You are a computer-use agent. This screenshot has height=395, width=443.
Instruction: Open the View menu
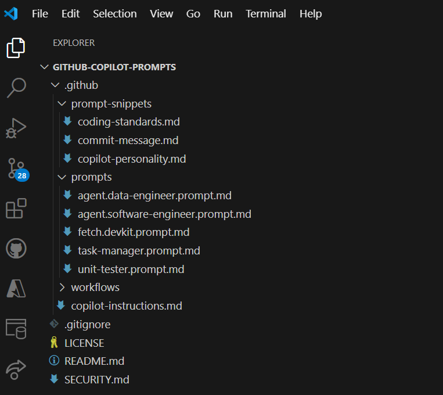coord(161,13)
